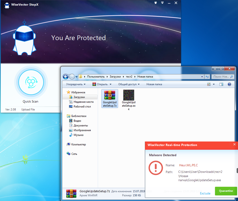Change the view with the view icon button
The height and width of the screenshot is (201, 238).
(209, 84)
